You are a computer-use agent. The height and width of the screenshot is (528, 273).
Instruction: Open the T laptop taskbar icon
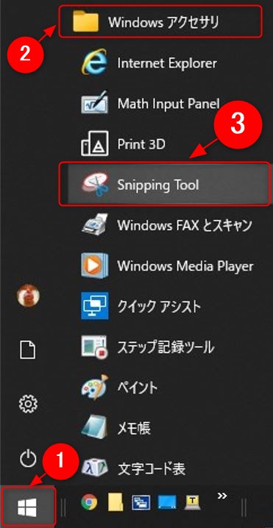pos(193,503)
